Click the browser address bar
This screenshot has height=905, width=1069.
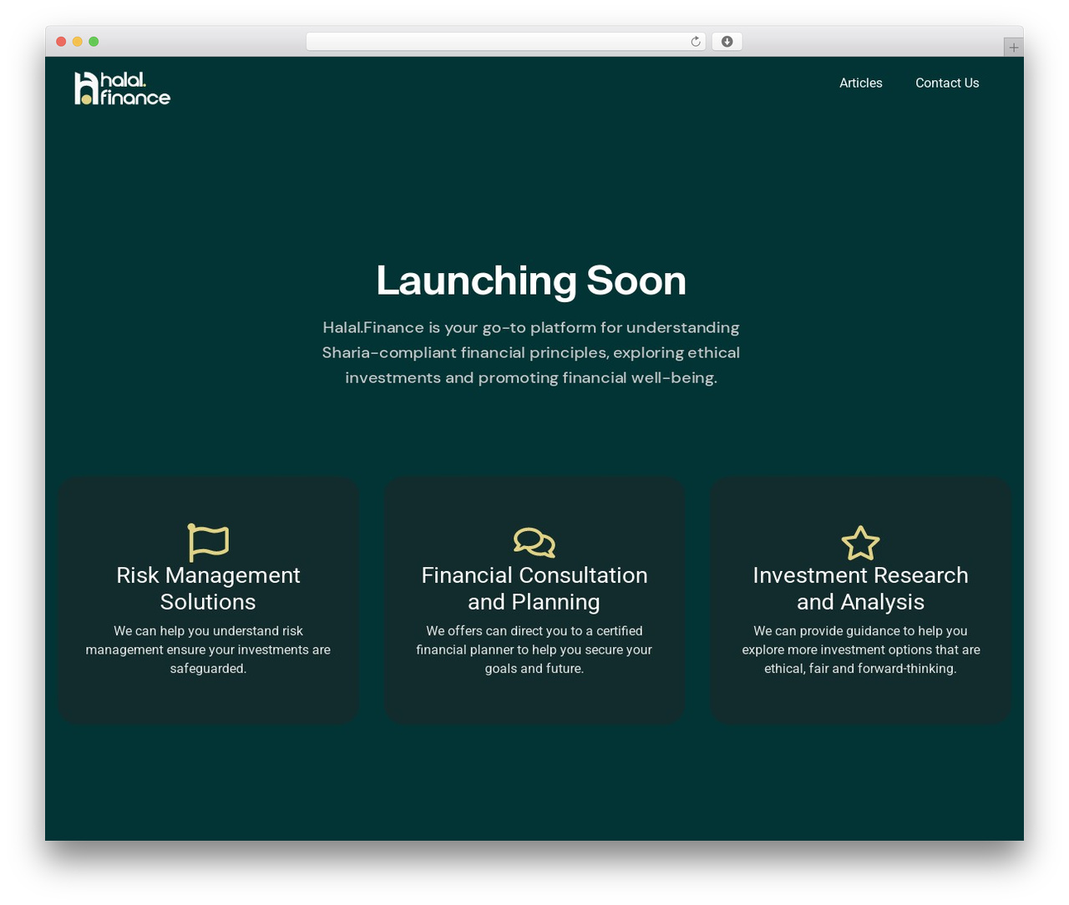click(x=506, y=42)
